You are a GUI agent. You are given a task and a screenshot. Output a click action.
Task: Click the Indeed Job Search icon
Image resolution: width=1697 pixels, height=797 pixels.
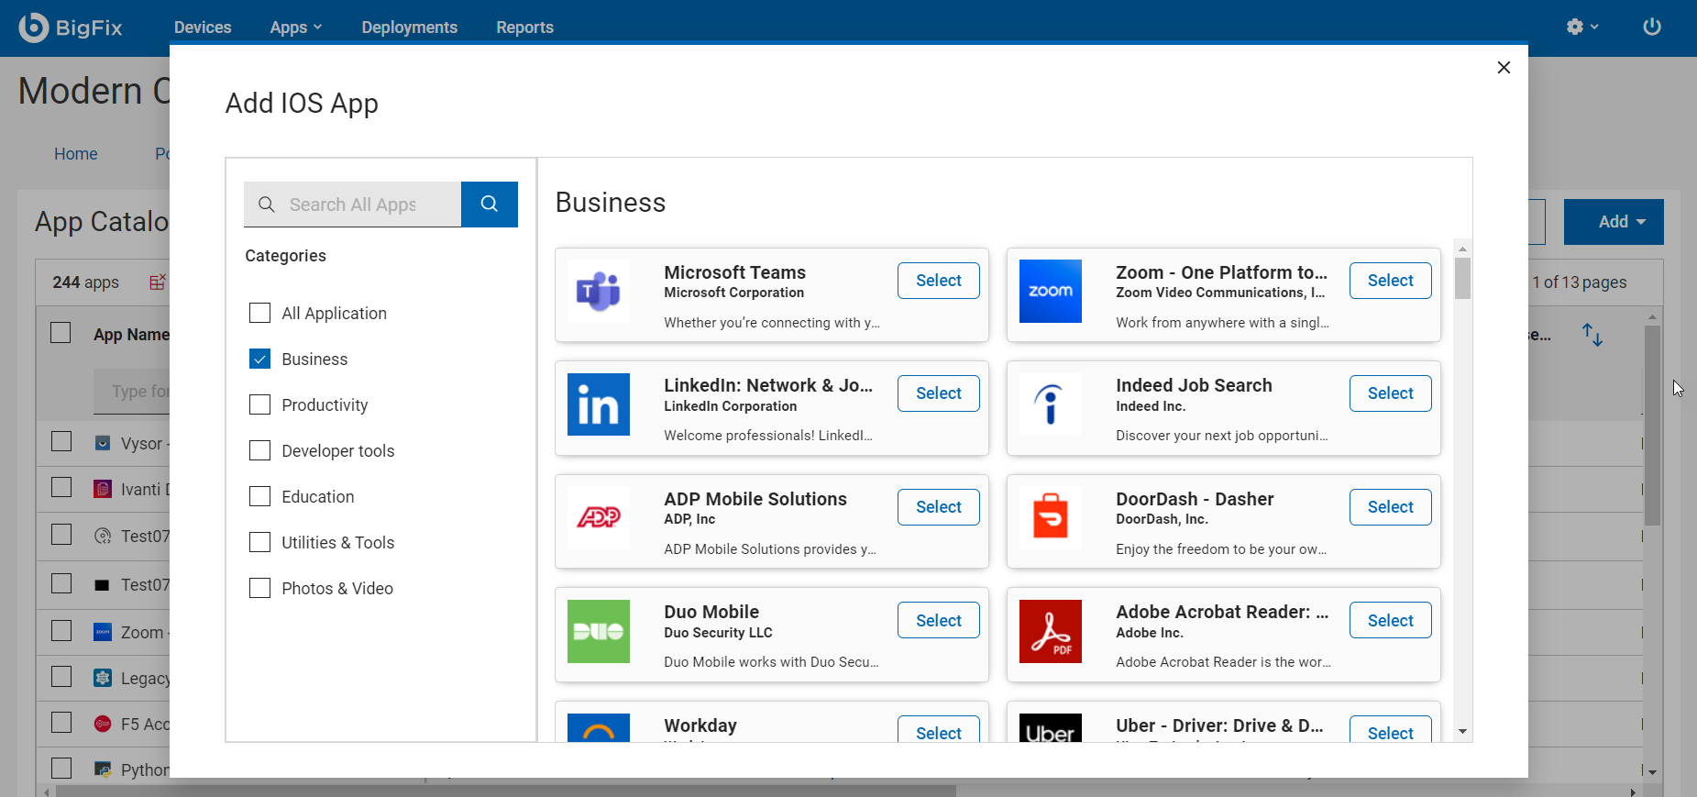click(x=1050, y=404)
